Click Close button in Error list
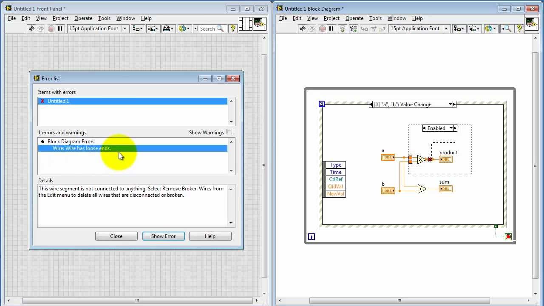 click(x=116, y=236)
